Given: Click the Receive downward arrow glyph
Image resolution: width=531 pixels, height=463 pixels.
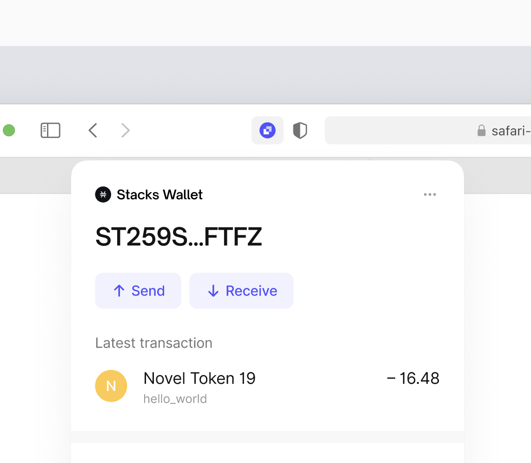Looking at the screenshot, I should click(x=213, y=291).
